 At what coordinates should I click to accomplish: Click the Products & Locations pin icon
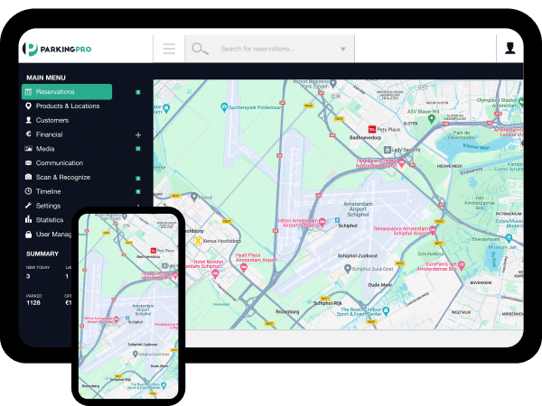coord(28,106)
